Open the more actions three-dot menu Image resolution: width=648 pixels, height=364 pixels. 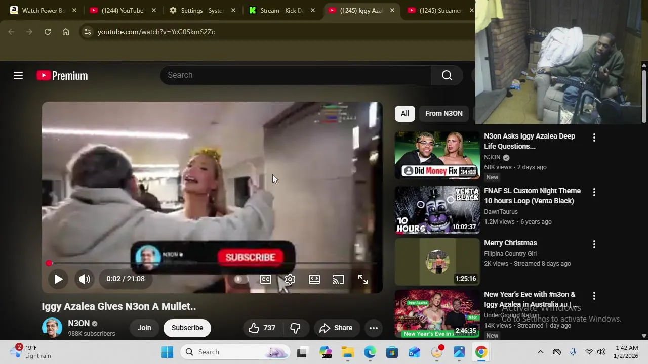point(374,328)
